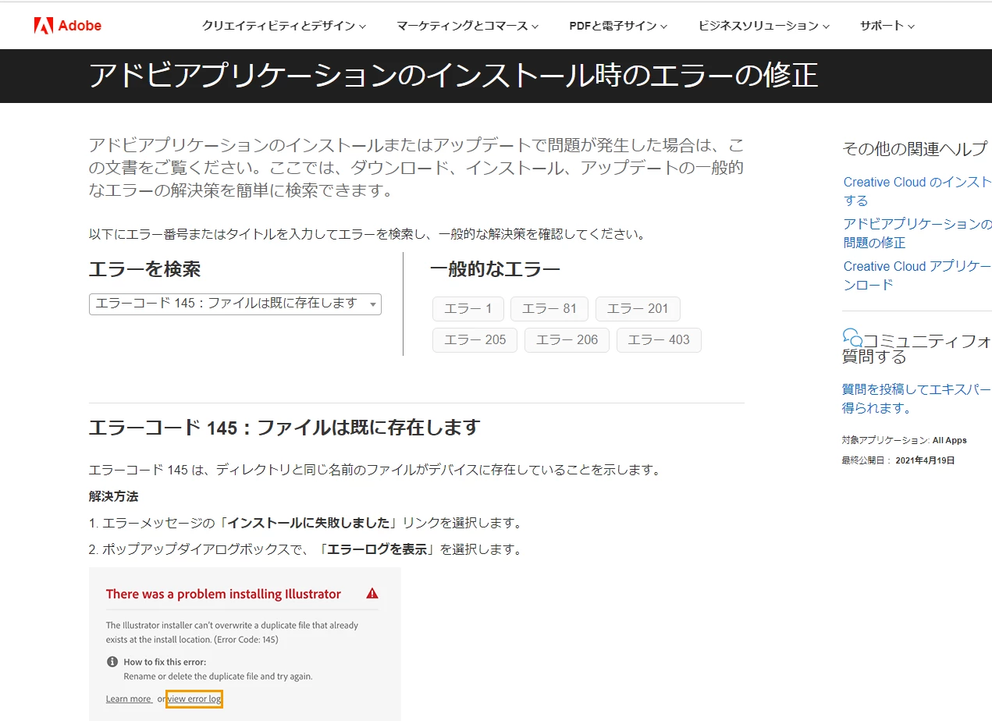Screen dimensions: 992x721
Task: Click the Illustrator error dialog screenshot
Action: click(244, 644)
